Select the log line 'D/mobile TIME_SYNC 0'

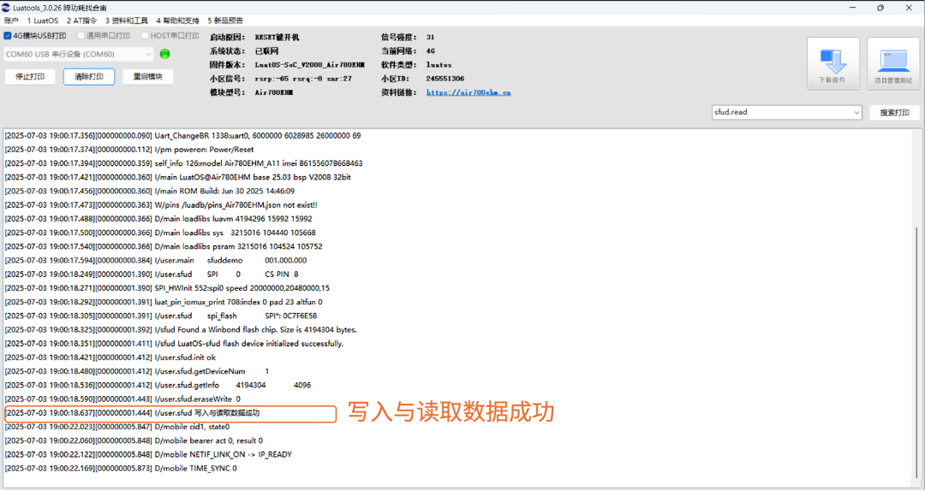[x=121, y=469]
